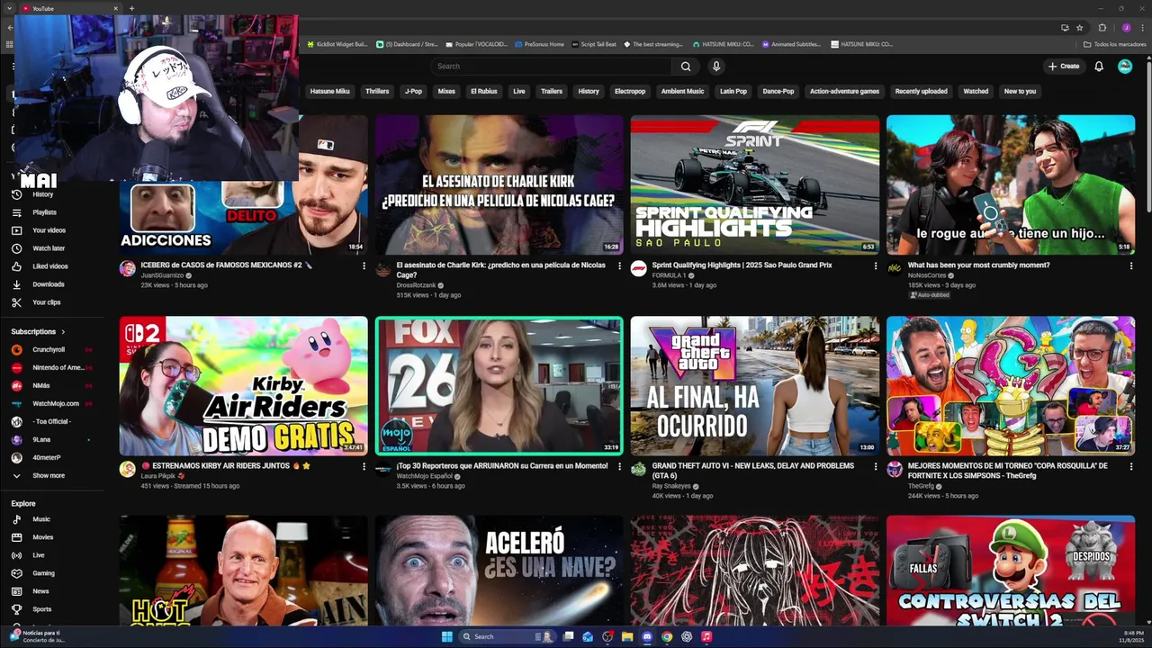
Task: Open the Windows Start menu
Action: (447, 636)
